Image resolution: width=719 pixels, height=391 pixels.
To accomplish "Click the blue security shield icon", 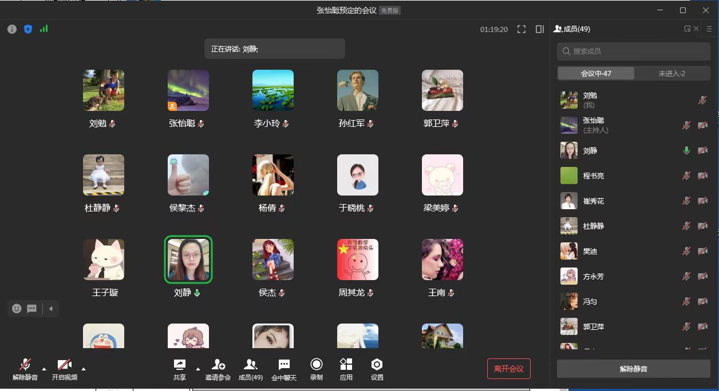I will 27,29.
